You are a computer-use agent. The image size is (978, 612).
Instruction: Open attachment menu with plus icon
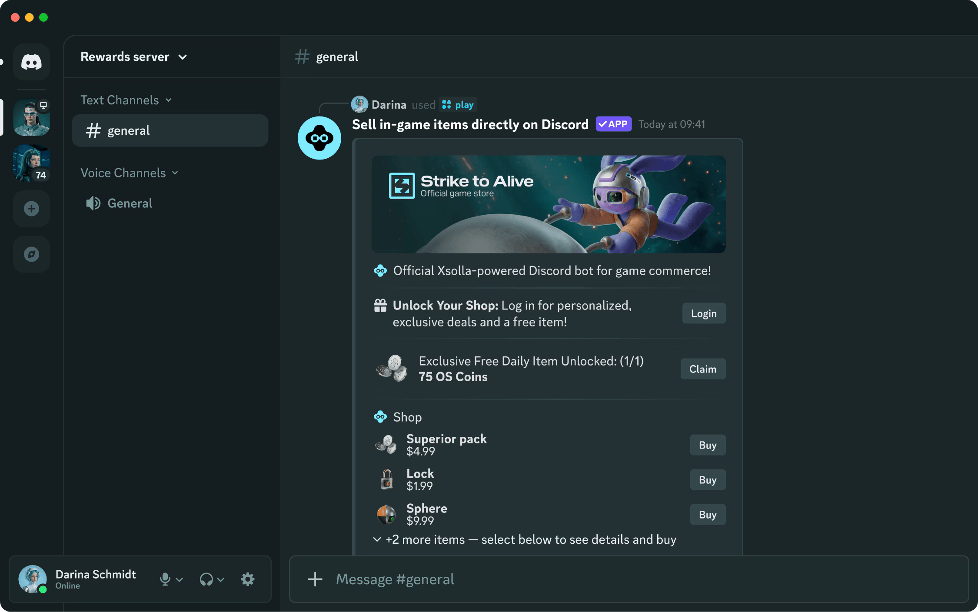click(x=315, y=579)
